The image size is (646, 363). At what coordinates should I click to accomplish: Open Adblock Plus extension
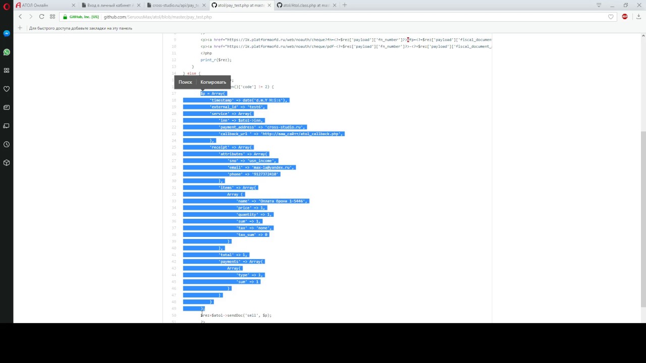click(625, 17)
